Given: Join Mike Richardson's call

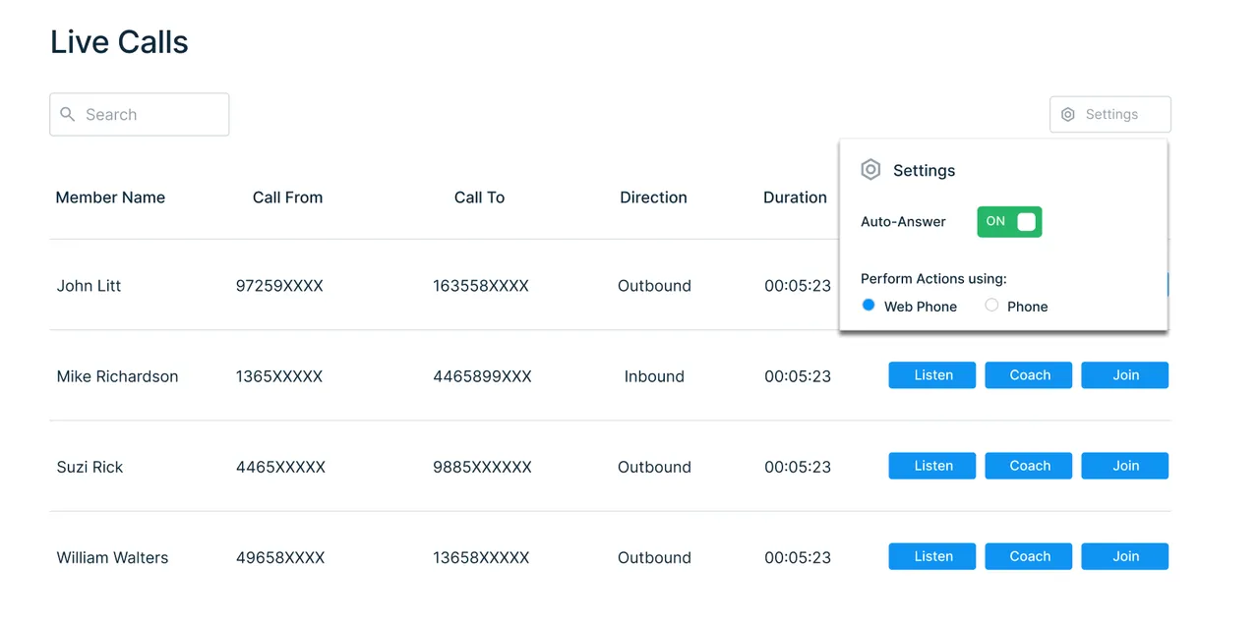Looking at the screenshot, I should click(1124, 374).
